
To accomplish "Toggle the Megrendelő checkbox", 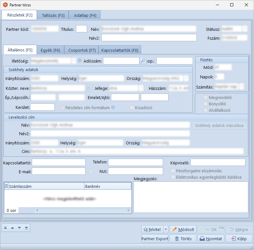I will point(206,97).
